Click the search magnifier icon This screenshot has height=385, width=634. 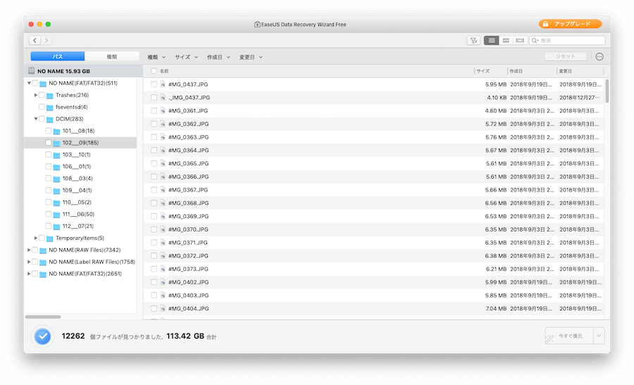pos(535,40)
